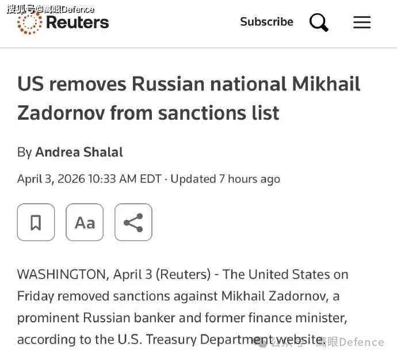
Task: Share the article using the share icon
Action: pyautogui.click(x=133, y=222)
